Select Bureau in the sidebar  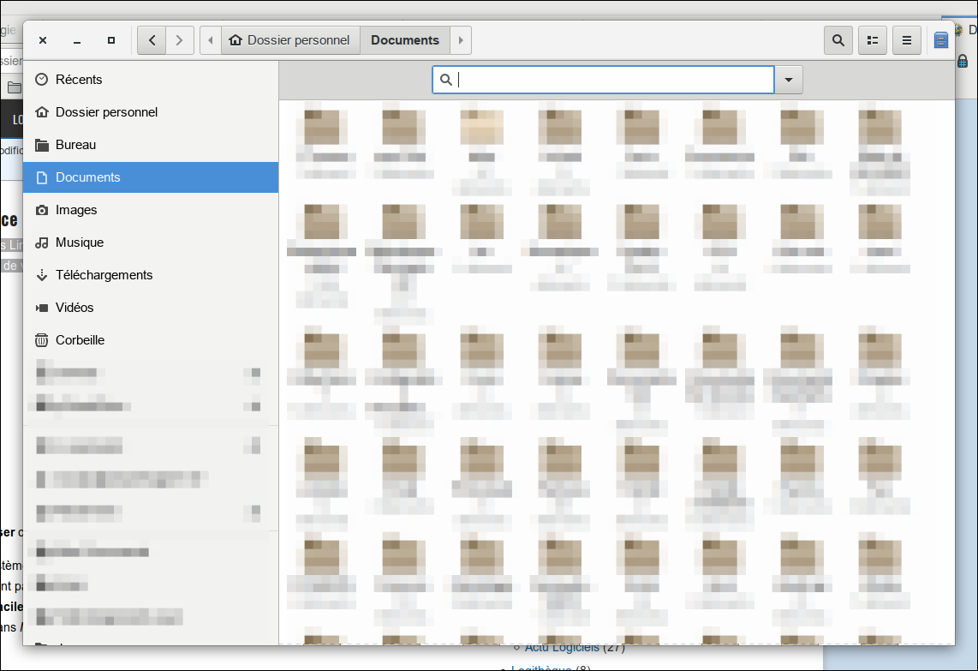pyautogui.click(x=75, y=145)
